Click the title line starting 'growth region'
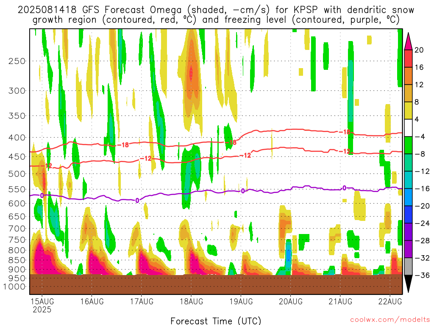Image resolution: width=434 pixels, height=325 pixels. [x=216, y=20]
